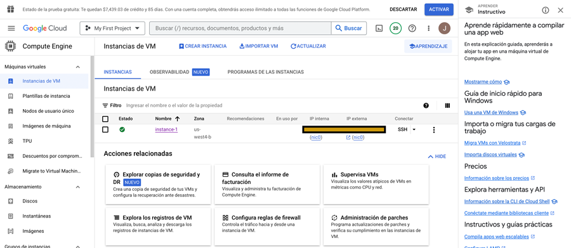Open Administración de parches card
This screenshot has height=248, width=571.
point(376,227)
